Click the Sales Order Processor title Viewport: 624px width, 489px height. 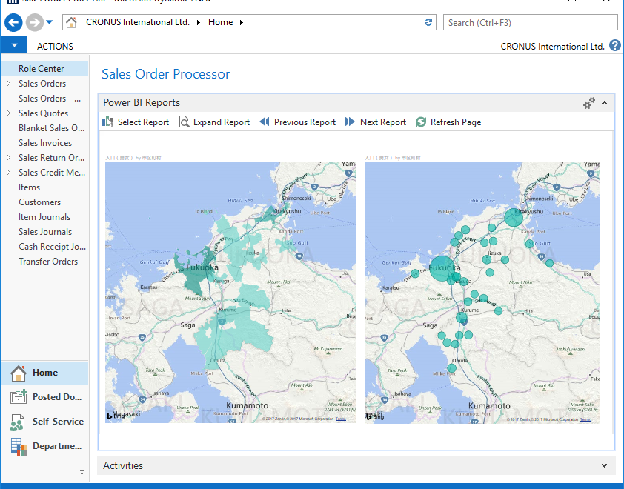[165, 74]
